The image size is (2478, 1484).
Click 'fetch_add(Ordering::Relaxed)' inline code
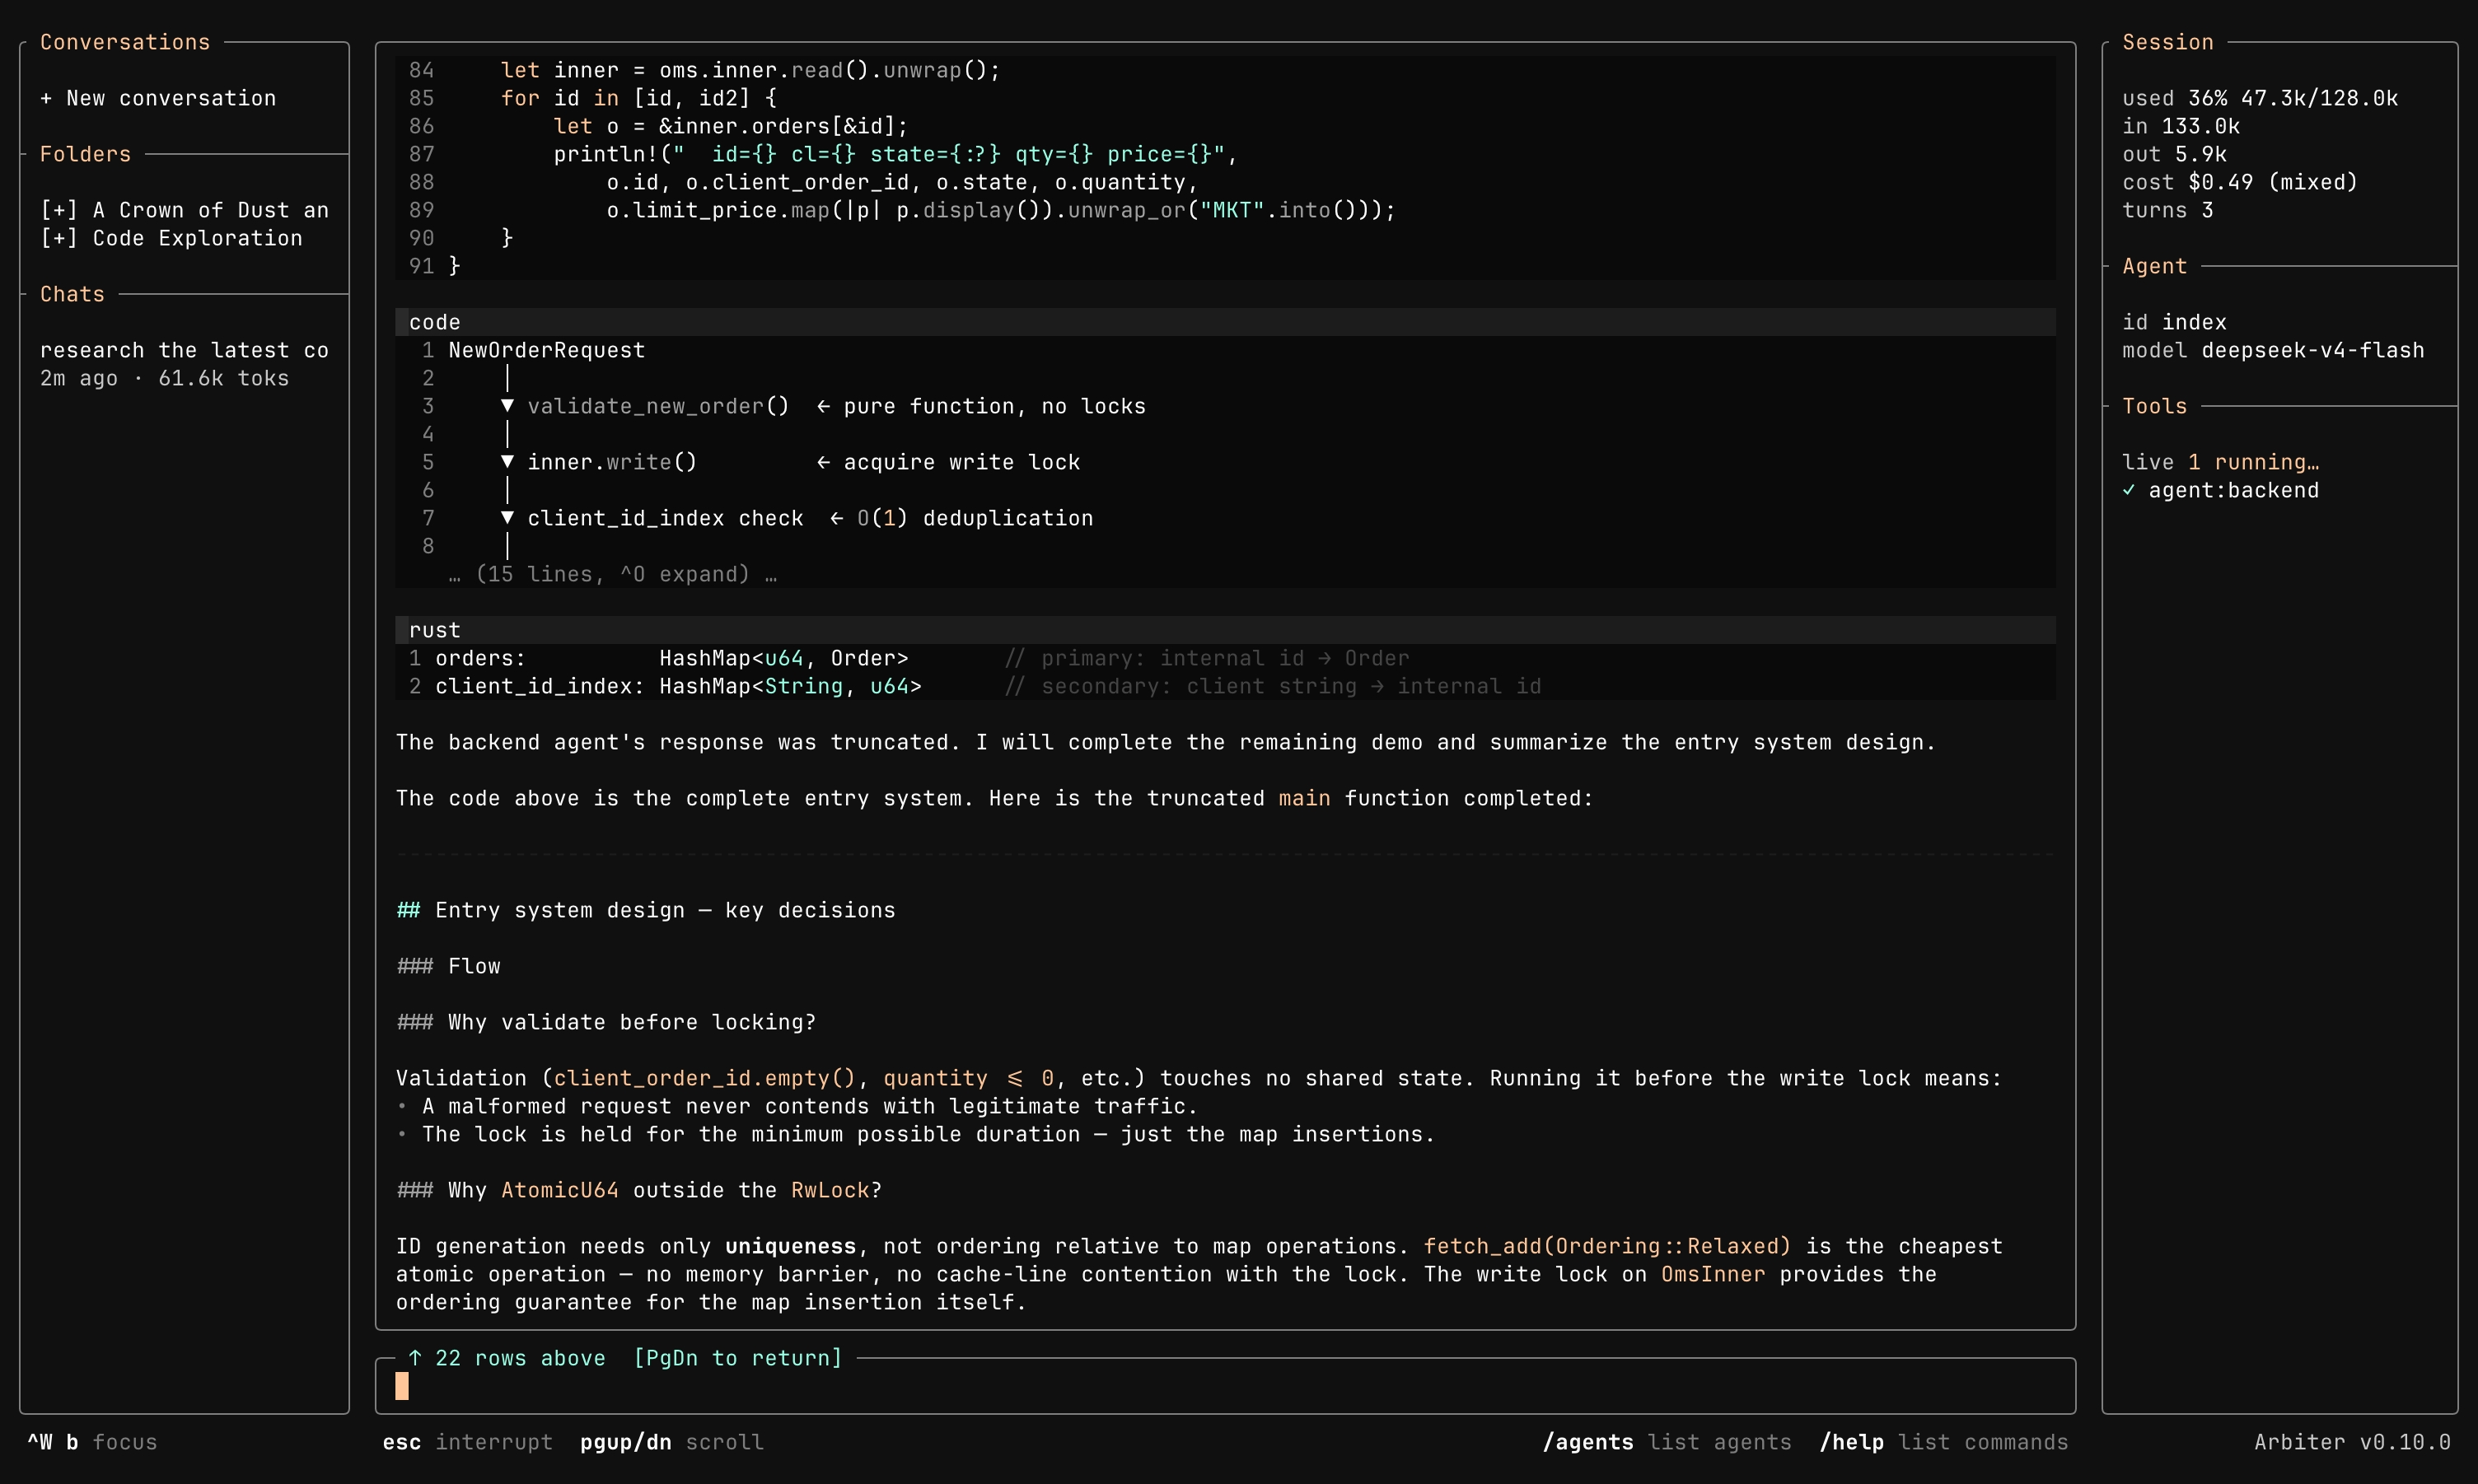pos(1607,1246)
